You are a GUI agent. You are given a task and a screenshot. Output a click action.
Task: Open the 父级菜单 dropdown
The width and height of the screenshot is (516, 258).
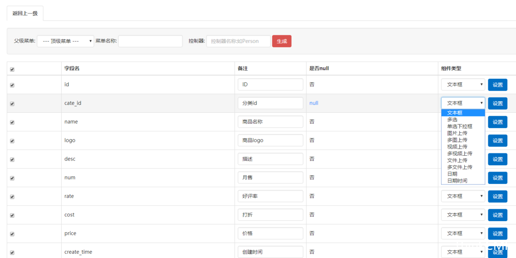tap(65, 42)
